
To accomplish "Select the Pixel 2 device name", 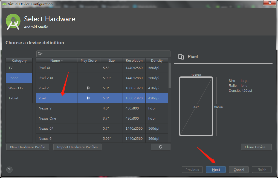I will (x=44, y=88).
